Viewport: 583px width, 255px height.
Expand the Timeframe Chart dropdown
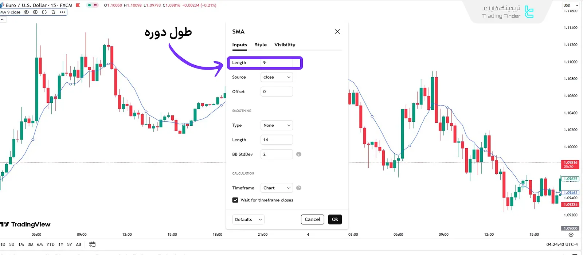coord(277,188)
